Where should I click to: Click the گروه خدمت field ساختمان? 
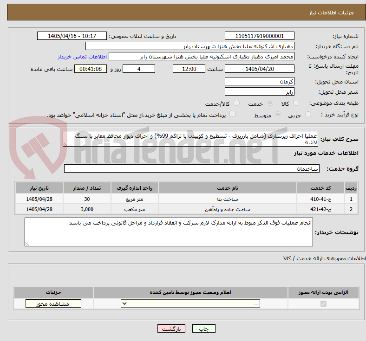point(192,168)
